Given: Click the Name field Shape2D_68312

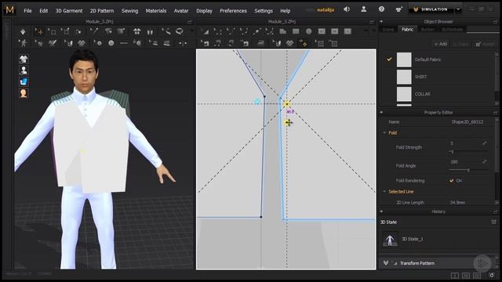Looking at the screenshot, I should point(467,122).
